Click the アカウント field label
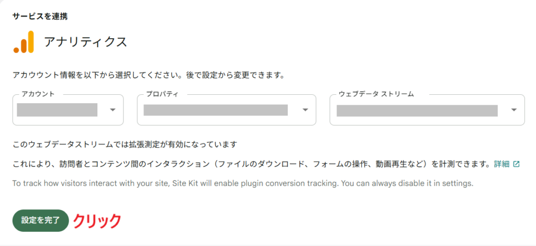The image size is (536, 246). pos(38,94)
